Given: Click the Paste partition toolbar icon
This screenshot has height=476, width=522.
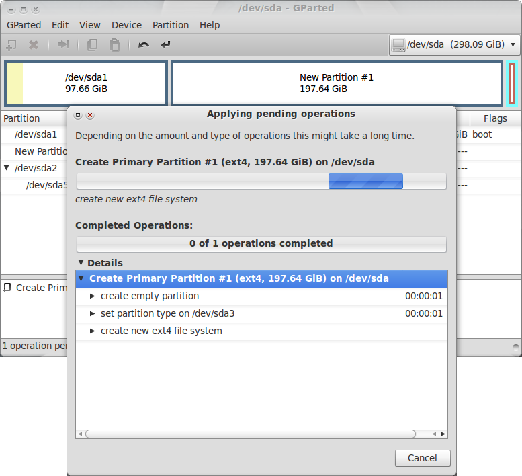Looking at the screenshot, I should [x=114, y=44].
